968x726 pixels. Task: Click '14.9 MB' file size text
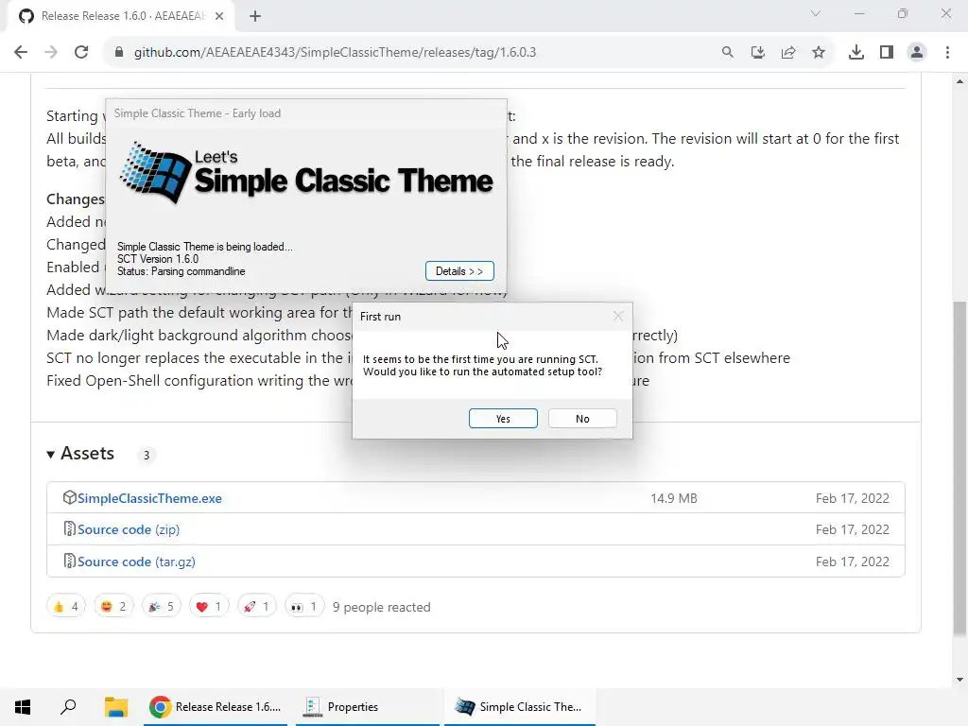[x=673, y=498]
